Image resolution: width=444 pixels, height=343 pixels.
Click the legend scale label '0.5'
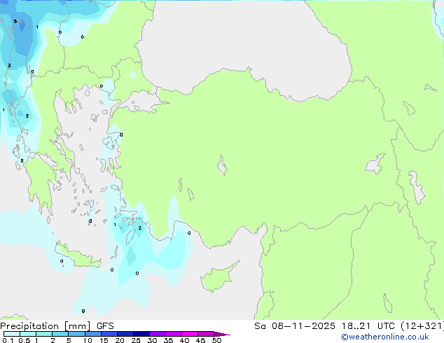coord(25,340)
